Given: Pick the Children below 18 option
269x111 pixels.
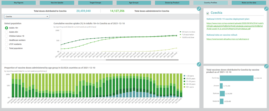Looking at the screenshot, I should tap(7, 36).
